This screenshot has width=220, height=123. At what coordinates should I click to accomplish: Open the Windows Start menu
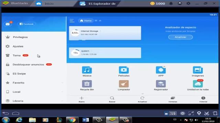pos(6,120)
